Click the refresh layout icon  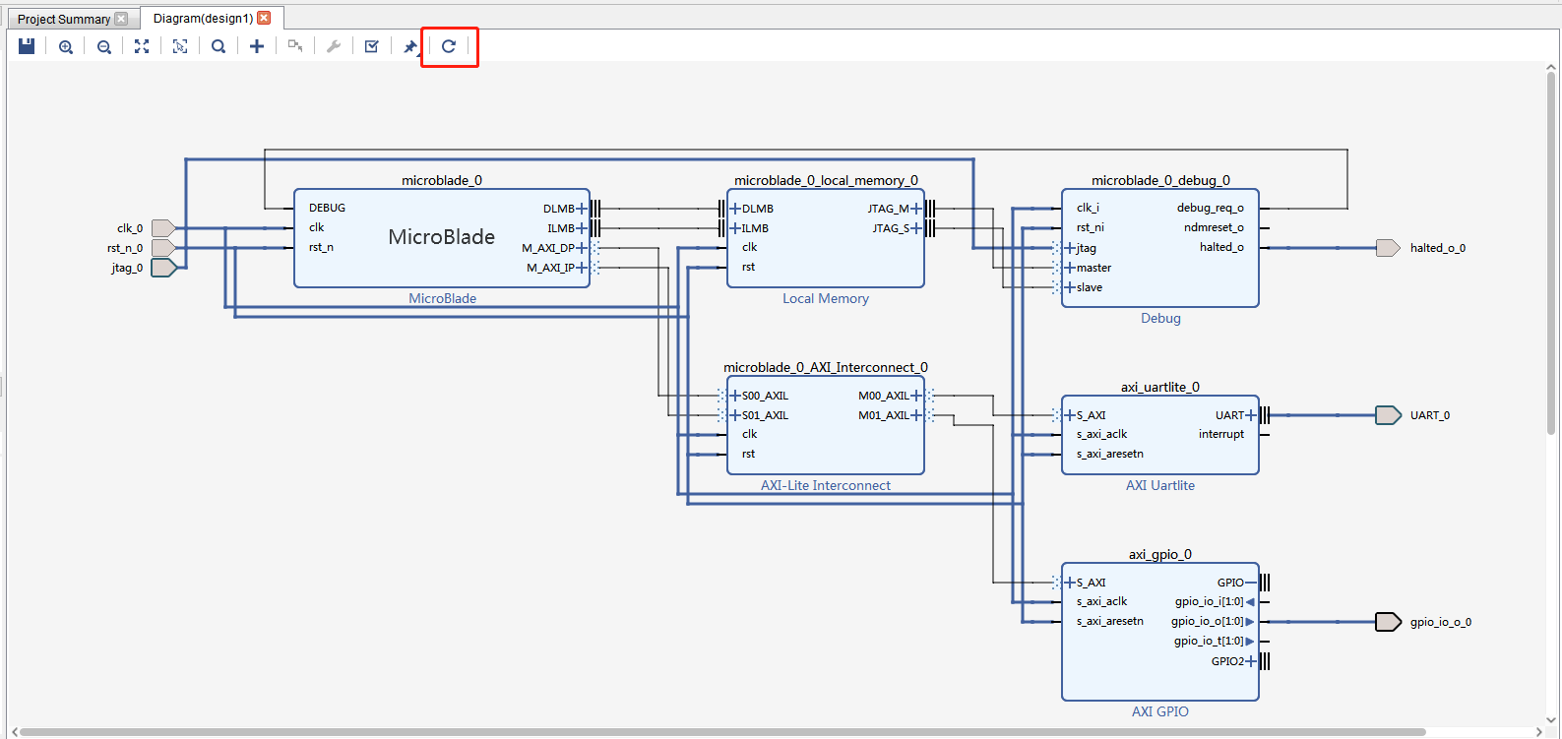coord(449,46)
